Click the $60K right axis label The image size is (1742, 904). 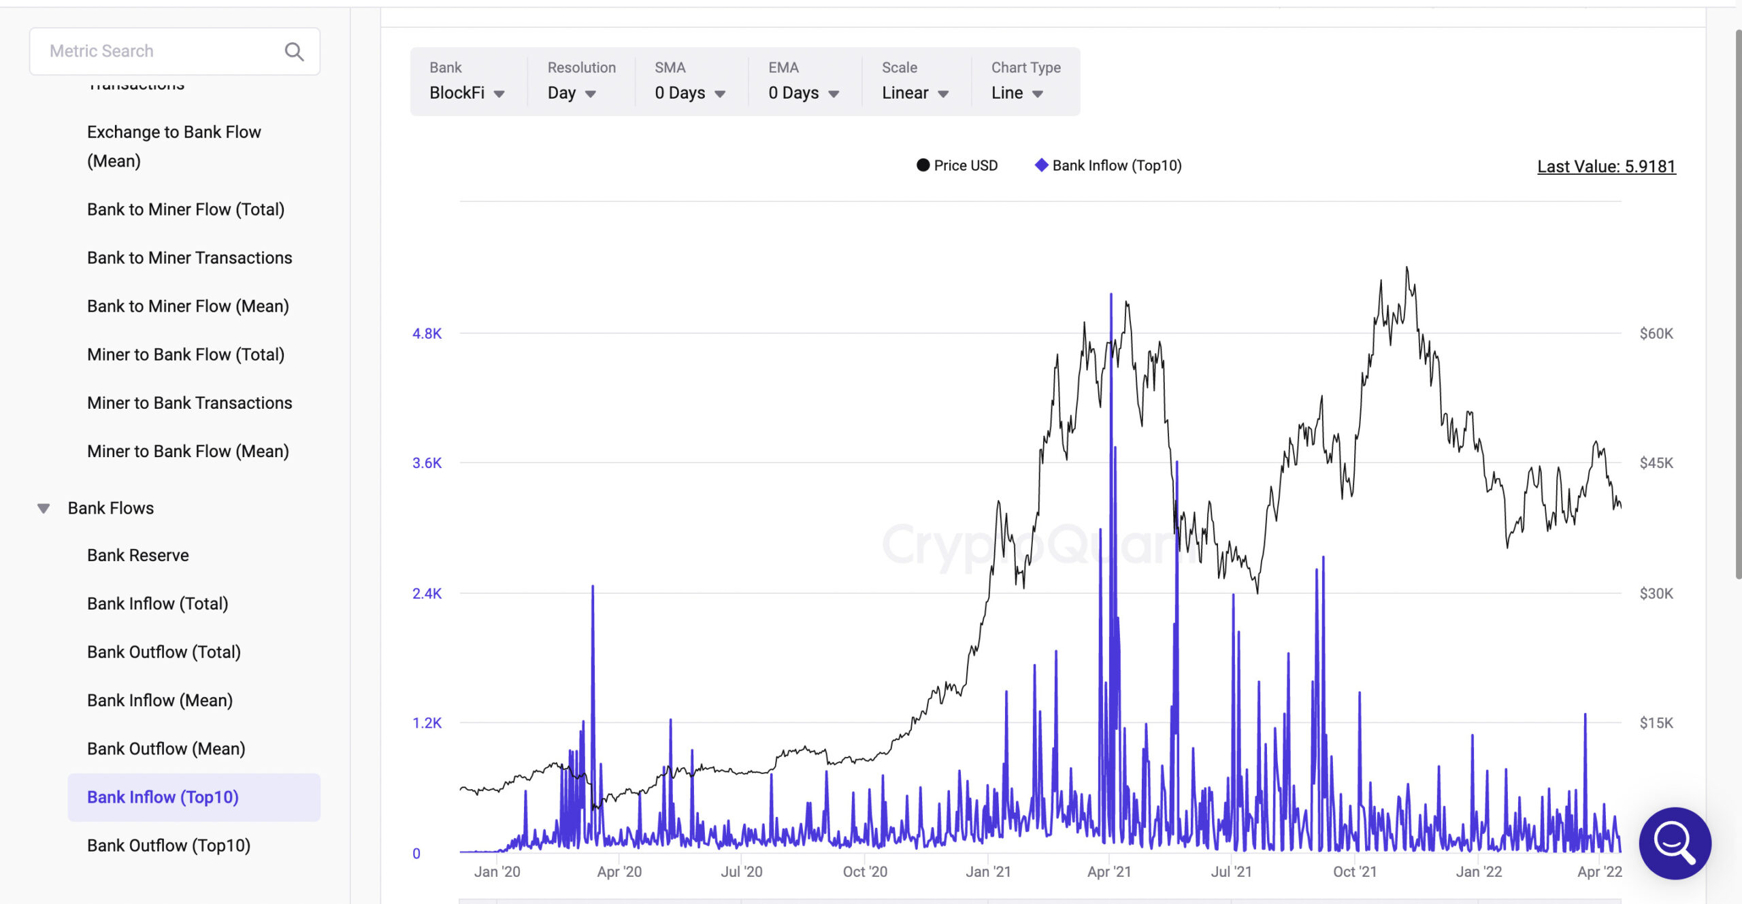pos(1656,333)
